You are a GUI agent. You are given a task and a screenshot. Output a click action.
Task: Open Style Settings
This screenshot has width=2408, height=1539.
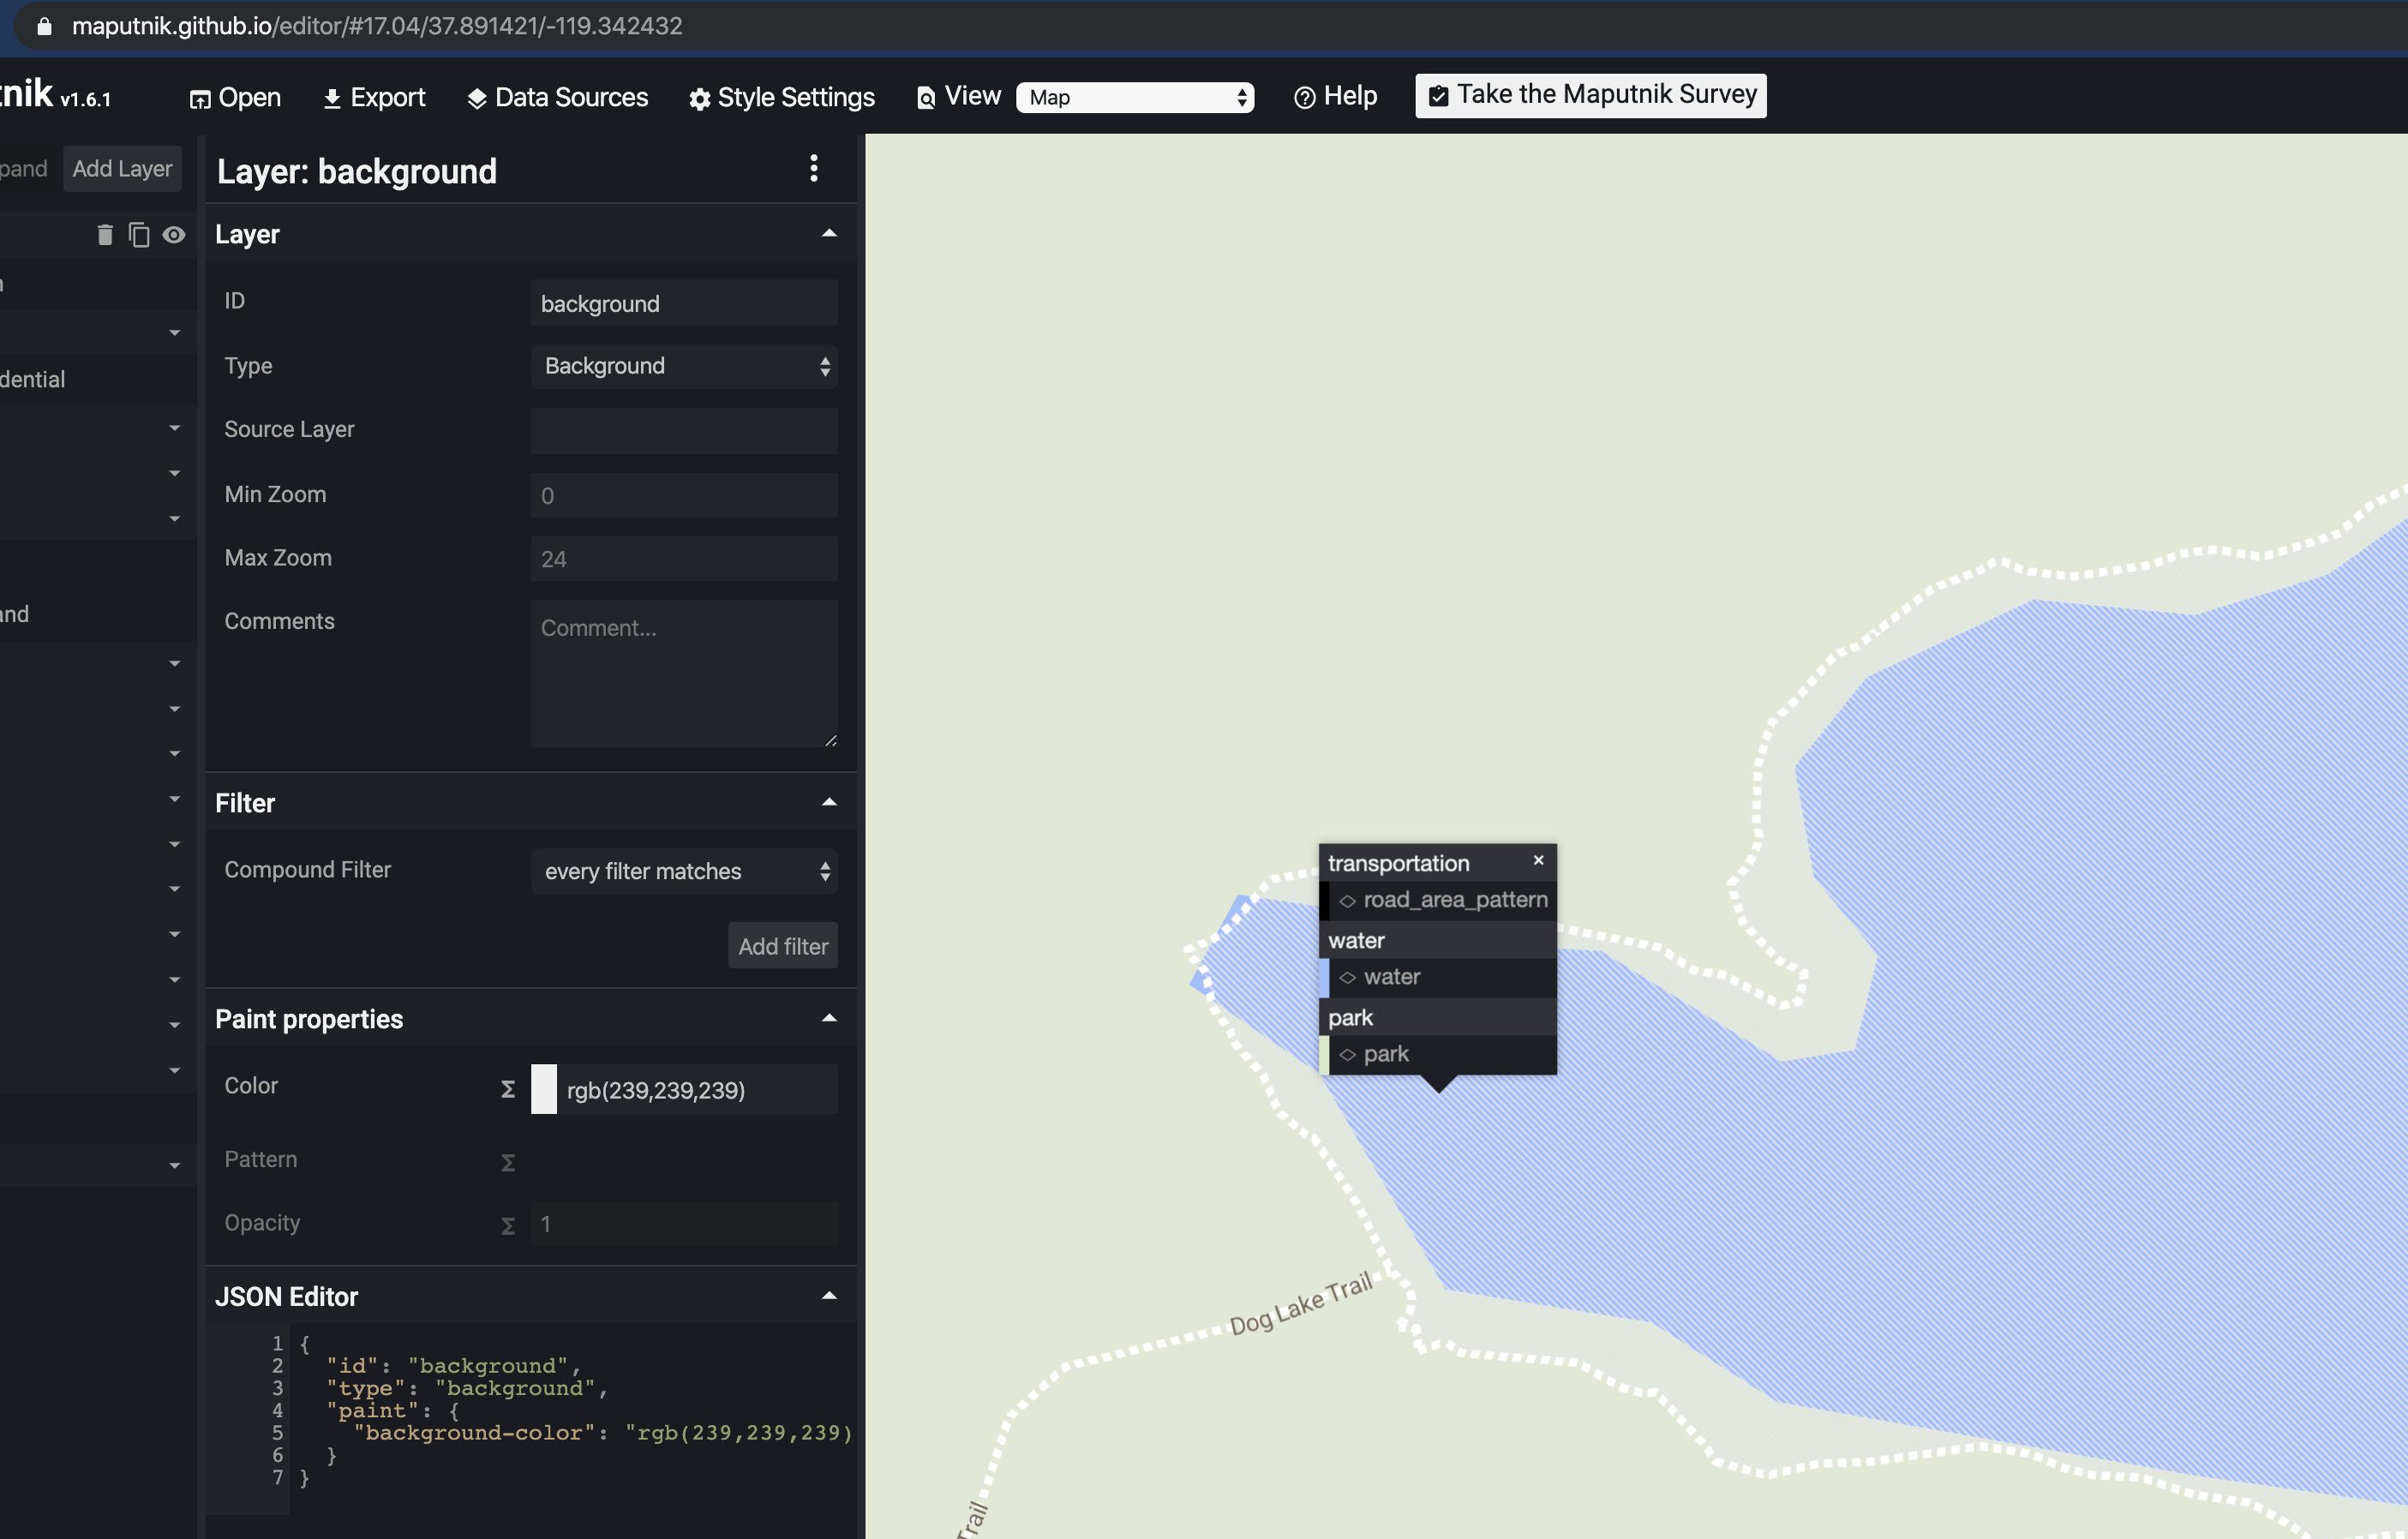tap(781, 97)
